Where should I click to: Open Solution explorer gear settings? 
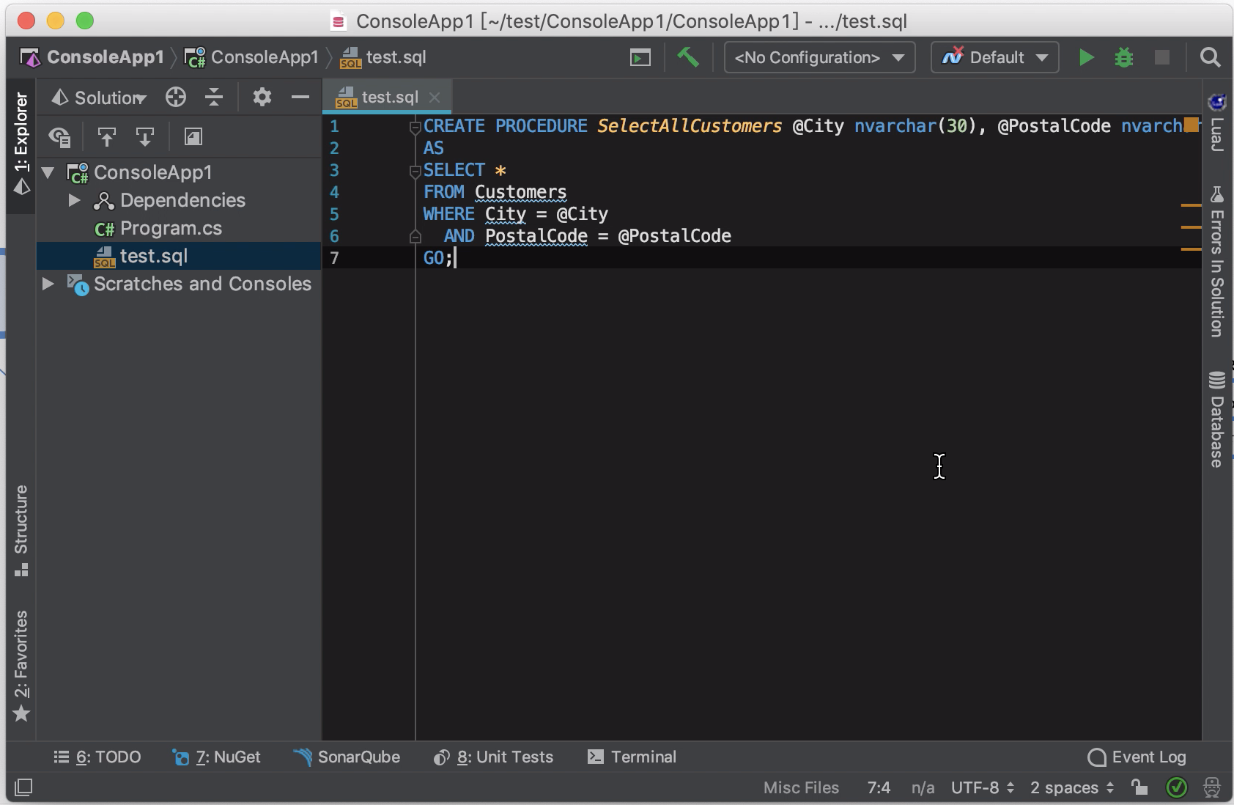[x=262, y=98]
